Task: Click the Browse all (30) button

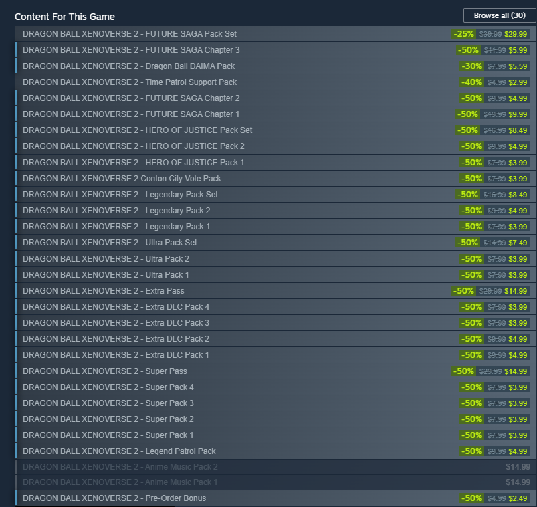Action: tap(500, 15)
